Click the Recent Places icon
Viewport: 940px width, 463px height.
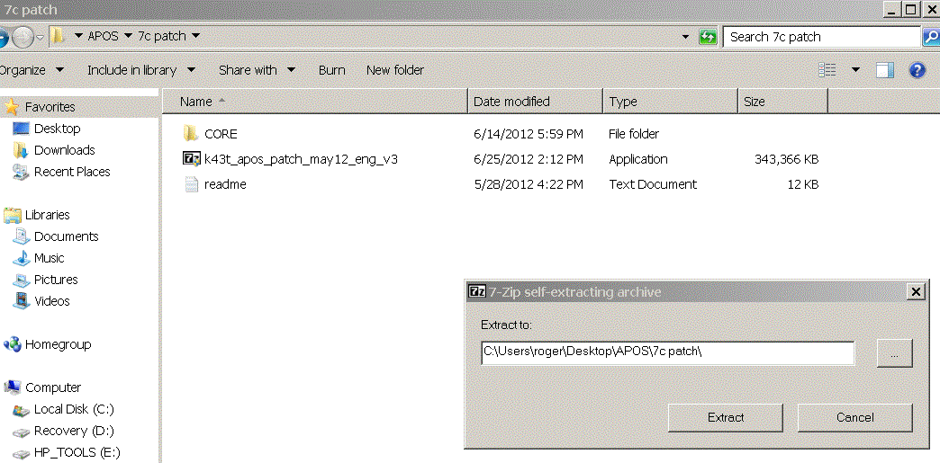21,172
